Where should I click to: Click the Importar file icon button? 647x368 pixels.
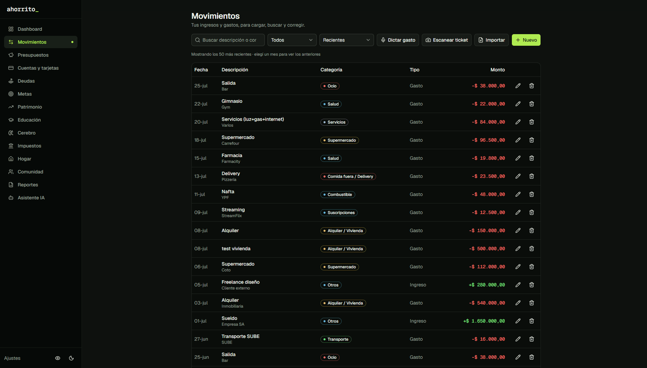pyautogui.click(x=491, y=40)
